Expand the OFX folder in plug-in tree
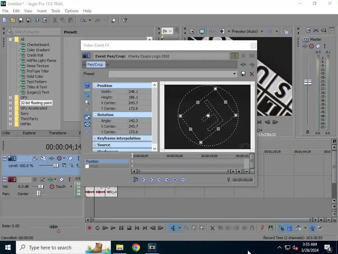The width and height of the screenshot is (338, 254). coord(10,98)
